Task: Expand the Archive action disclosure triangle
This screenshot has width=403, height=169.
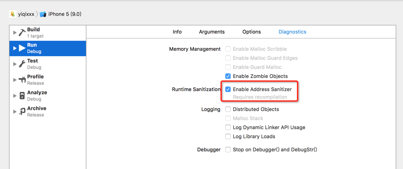Action: 15,112
